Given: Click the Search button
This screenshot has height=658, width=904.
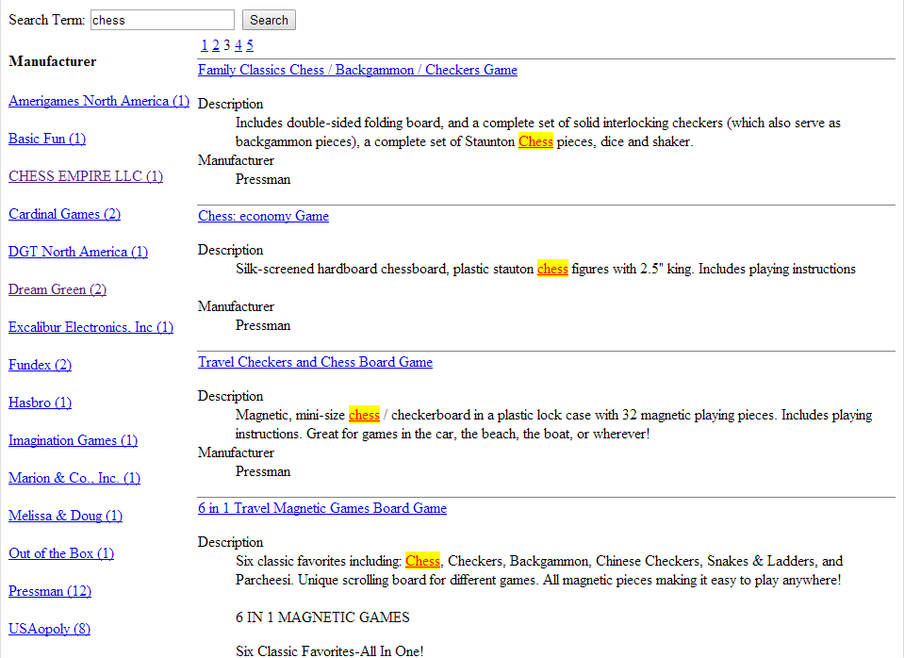Looking at the screenshot, I should (269, 20).
